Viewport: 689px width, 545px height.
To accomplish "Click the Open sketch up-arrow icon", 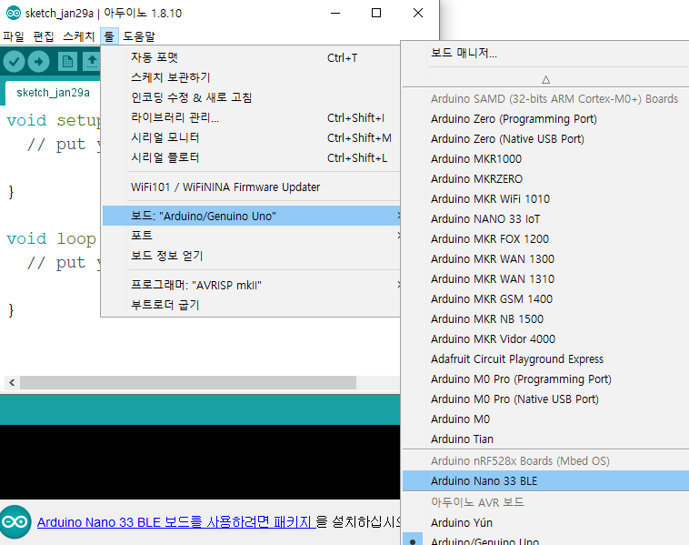I will point(92,62).
